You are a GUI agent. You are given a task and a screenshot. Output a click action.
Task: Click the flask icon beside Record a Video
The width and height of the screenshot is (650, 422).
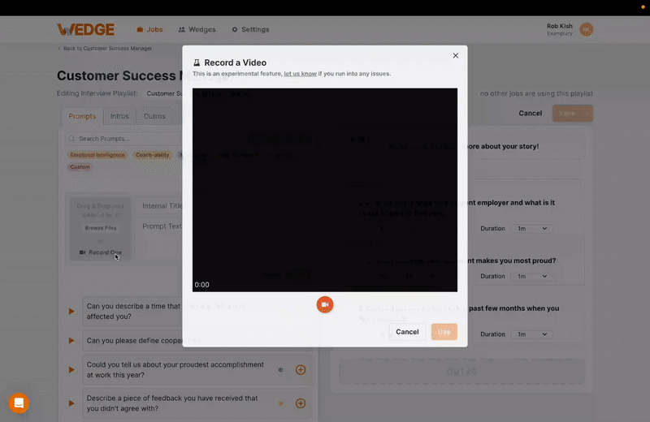coord(197,62)
